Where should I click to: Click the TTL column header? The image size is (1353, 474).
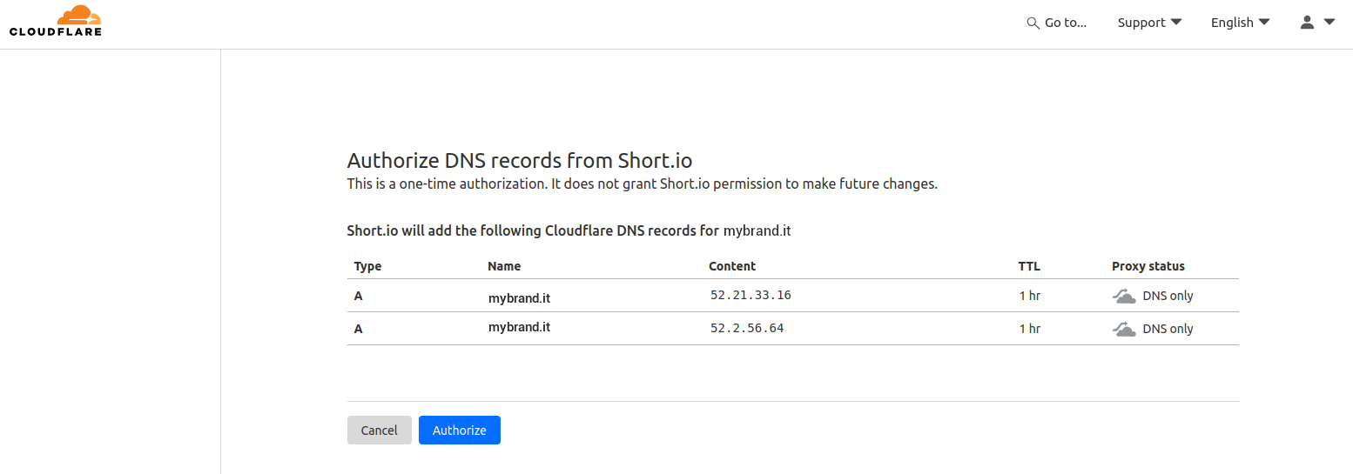pos(1029,266)
